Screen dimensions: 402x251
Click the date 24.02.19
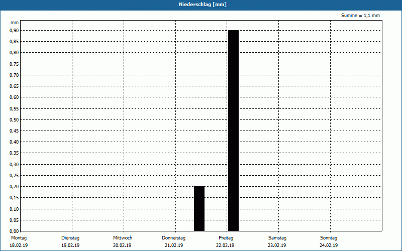coord(329,245)
